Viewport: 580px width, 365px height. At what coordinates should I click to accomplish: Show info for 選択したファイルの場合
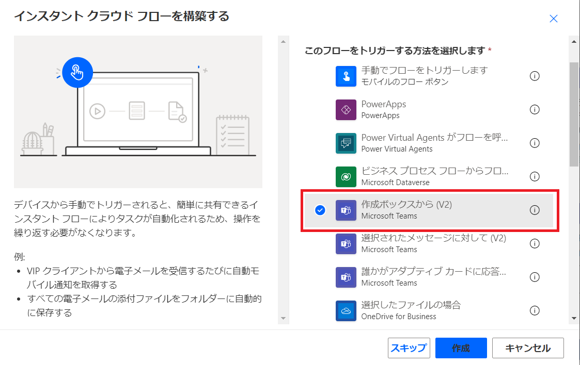pos(535,311)
